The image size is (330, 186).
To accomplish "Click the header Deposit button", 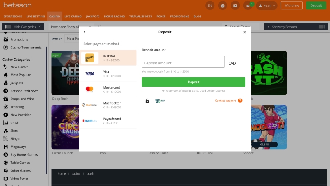I will [x=316, y=5].
